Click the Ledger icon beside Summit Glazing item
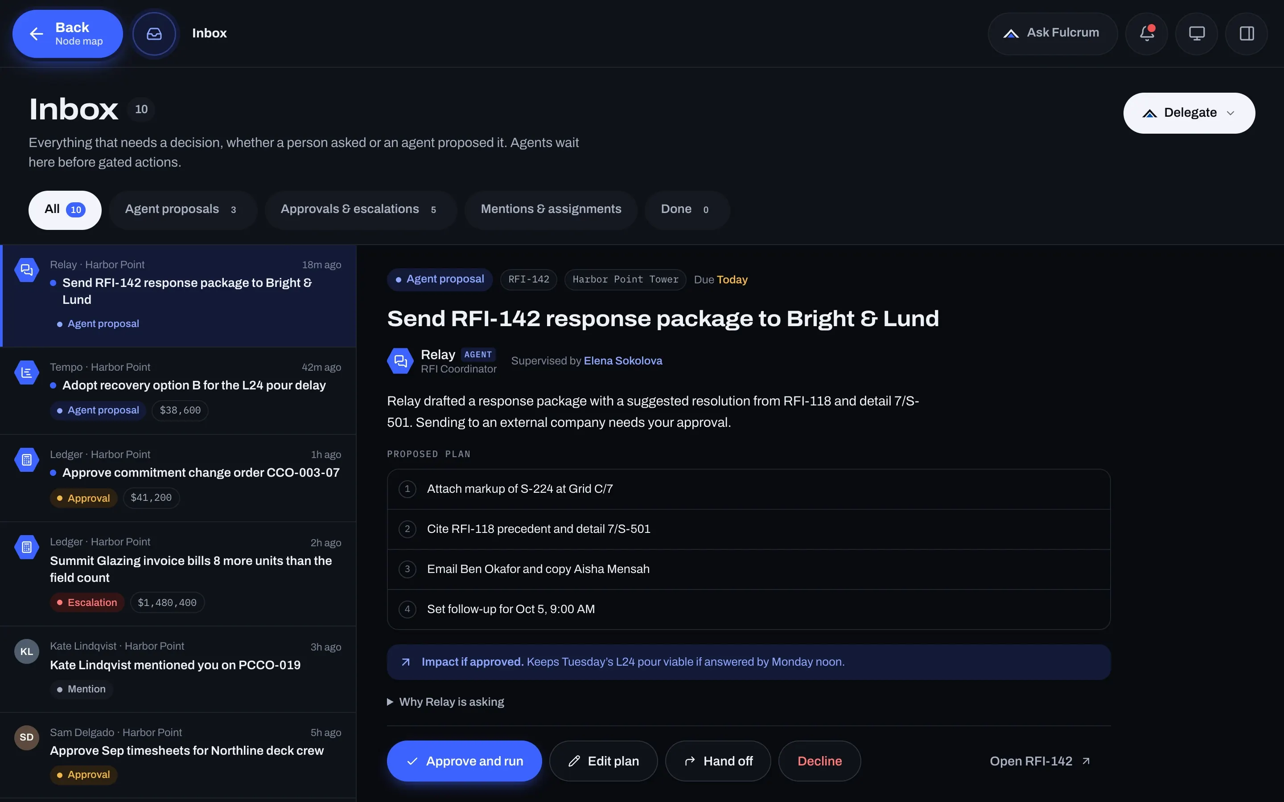Viewport: 1284px width, 802px height. [x=27, y=547]
